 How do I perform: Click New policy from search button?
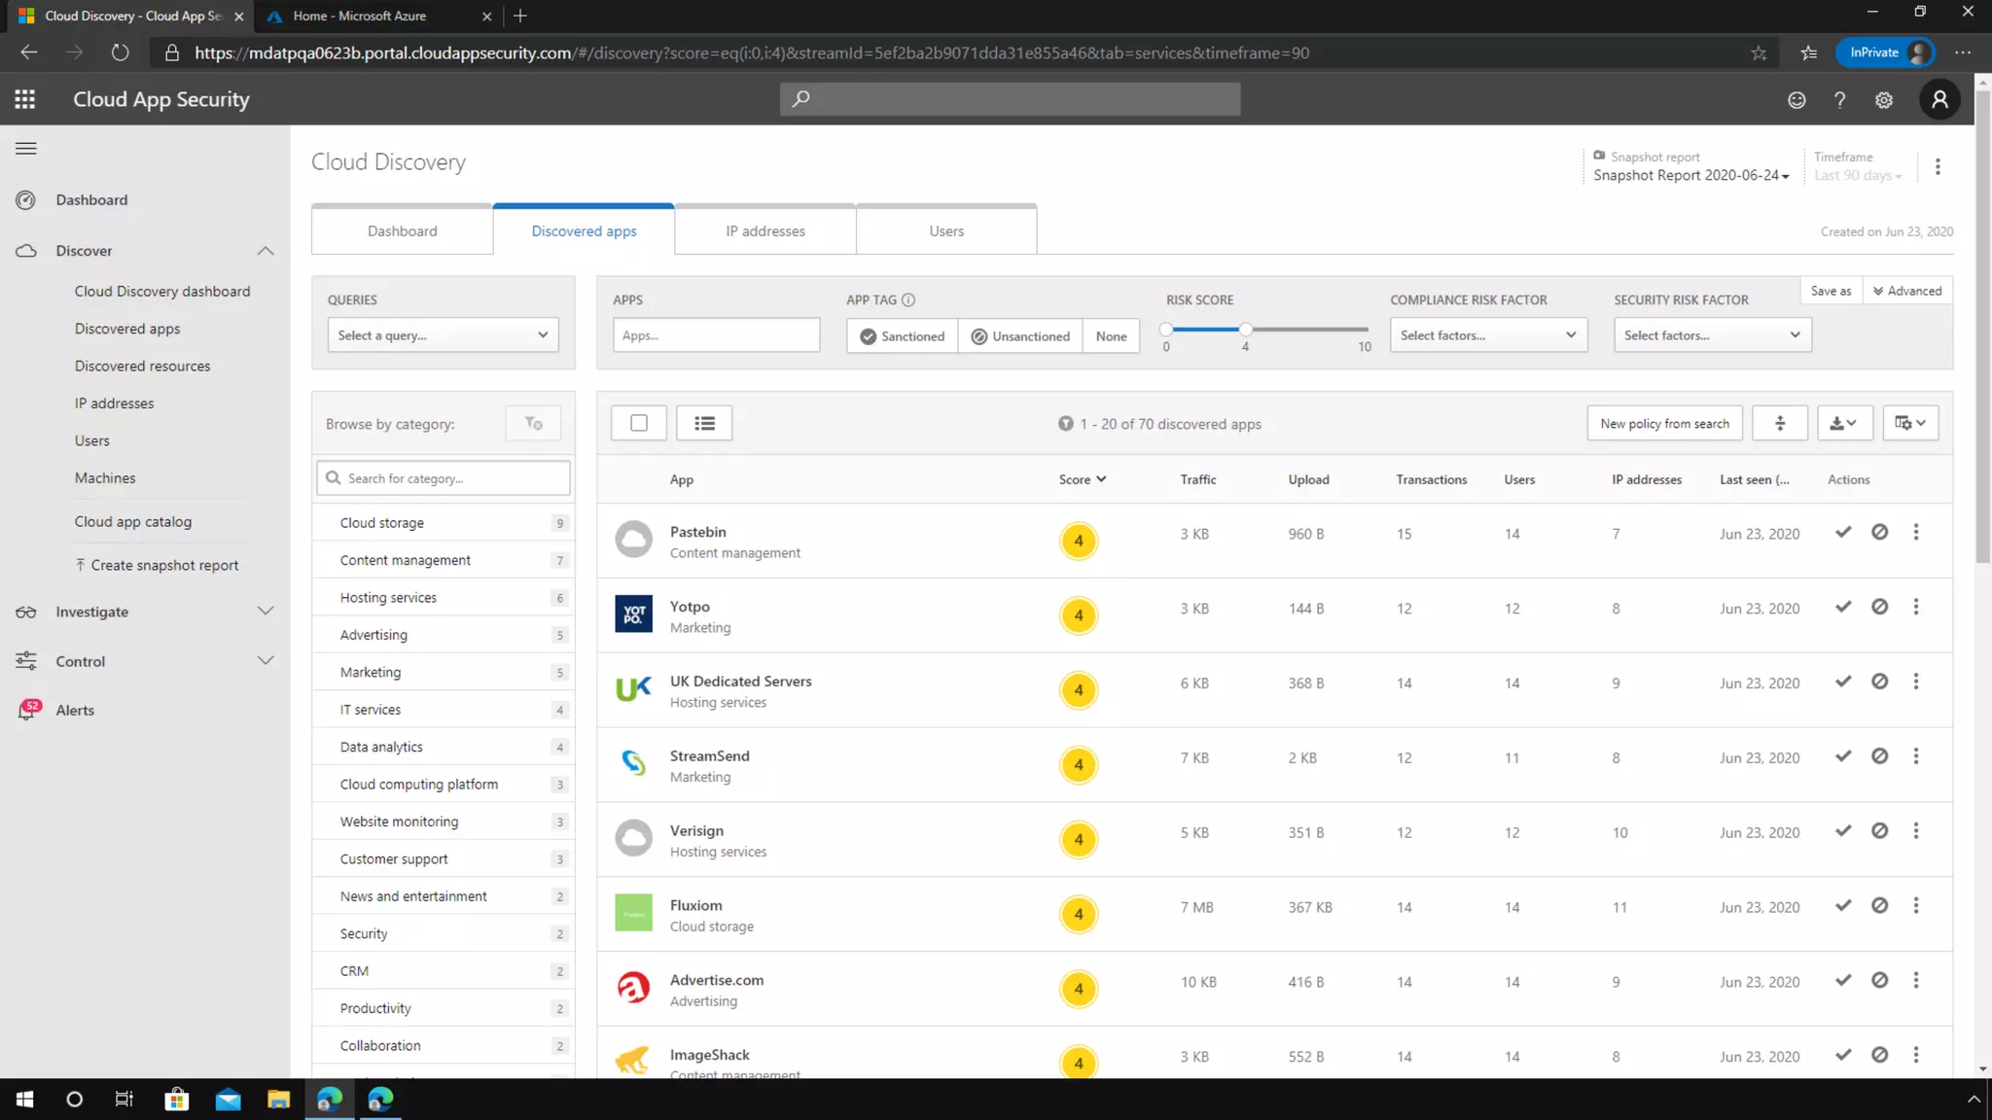pyautogui.click(x=1664, y=423)
